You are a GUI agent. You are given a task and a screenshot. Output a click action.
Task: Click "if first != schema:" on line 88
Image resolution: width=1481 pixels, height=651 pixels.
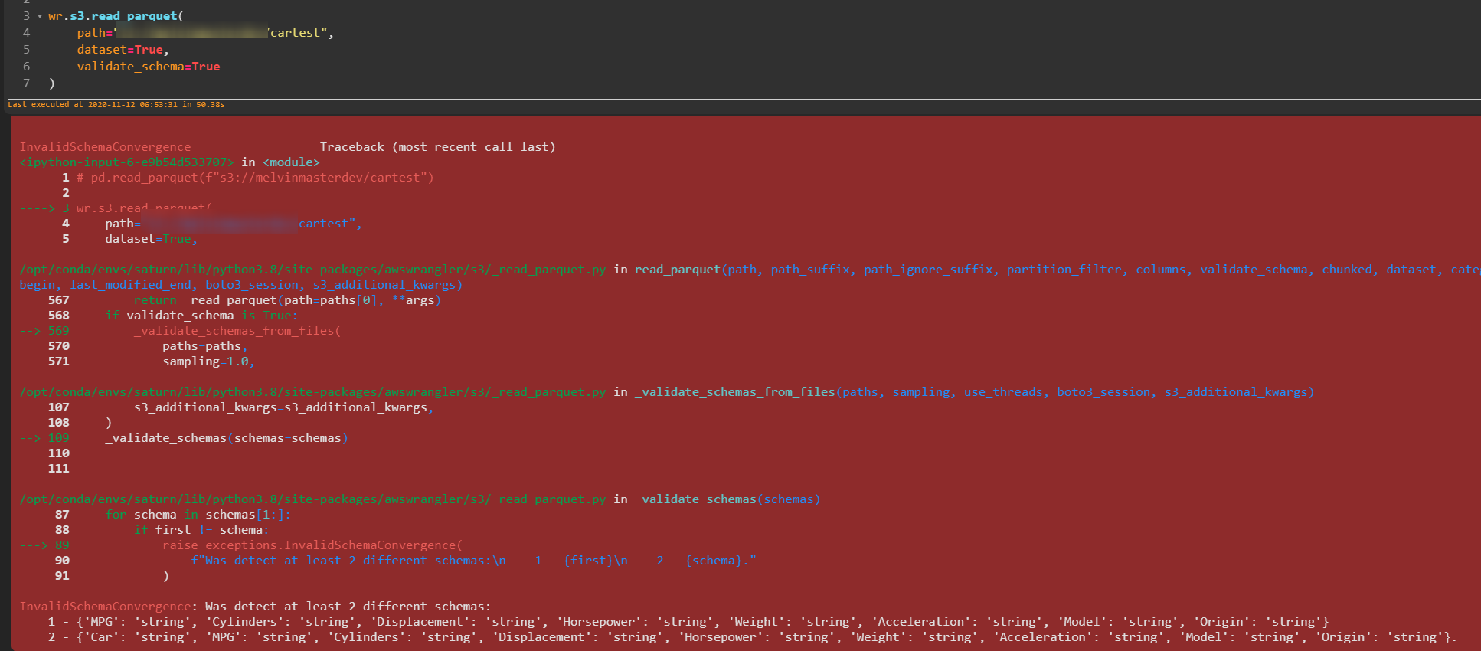(201, 530)
